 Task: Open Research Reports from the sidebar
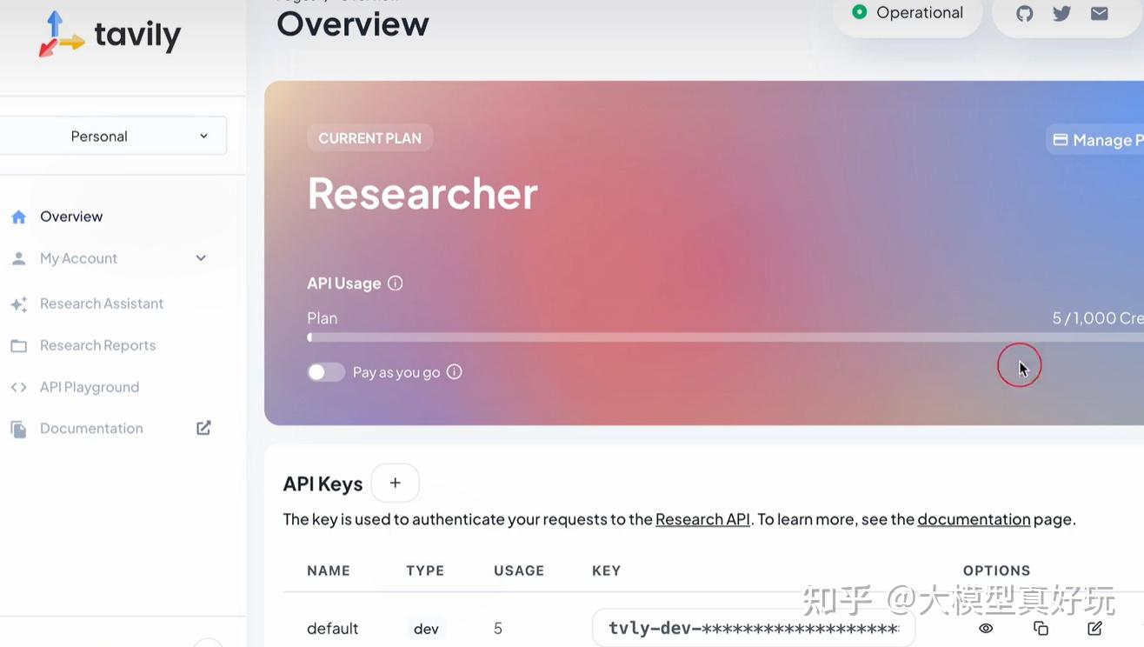97,344
